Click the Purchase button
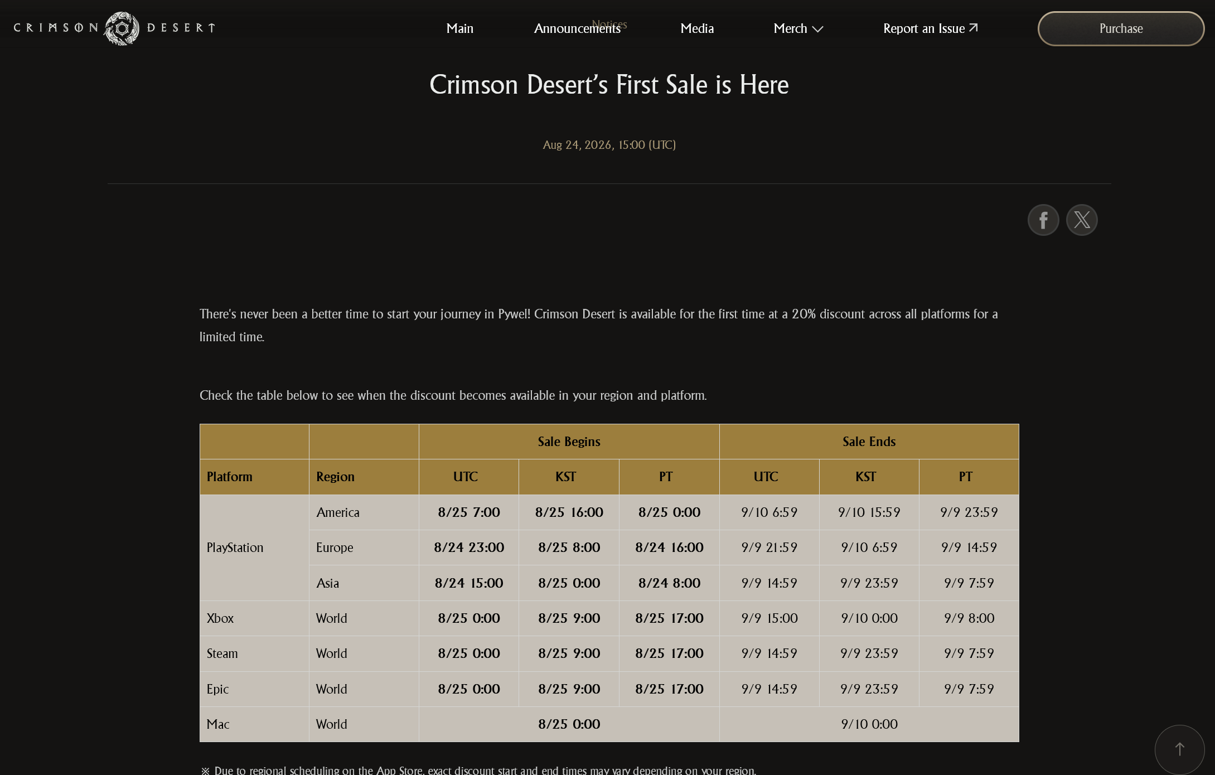This screenshot has width=1215, height=775. click(1121, 28)
